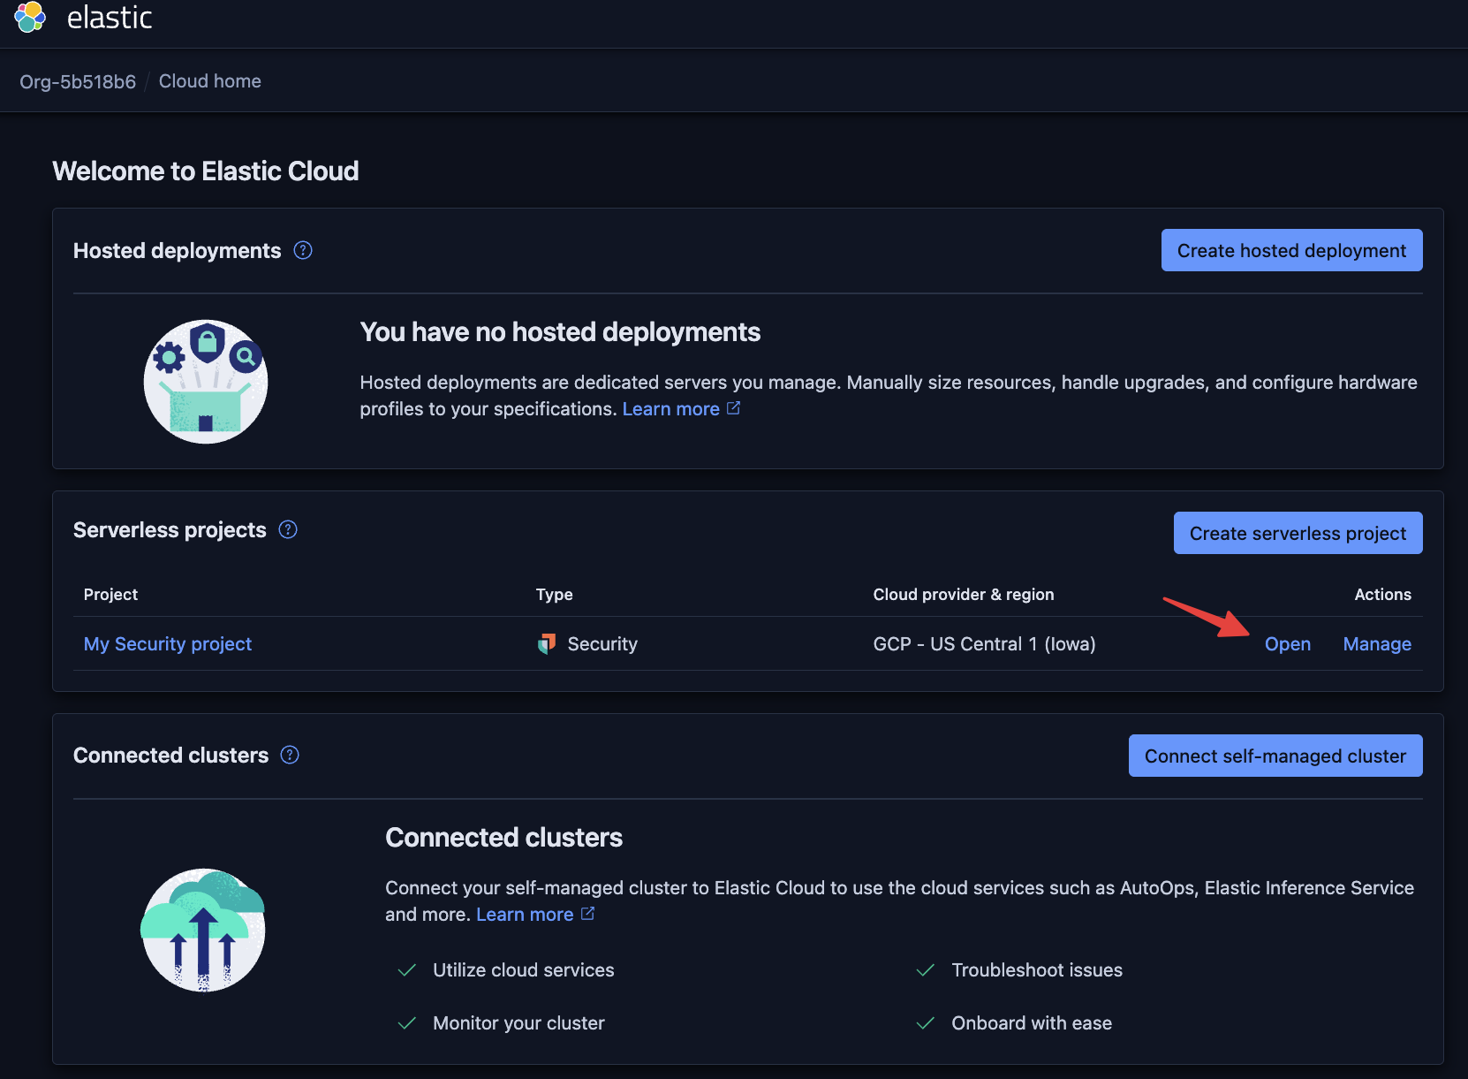The image size is (1468, 1079).
Task: Click Open action for Security project
Action: point(1287,644)
